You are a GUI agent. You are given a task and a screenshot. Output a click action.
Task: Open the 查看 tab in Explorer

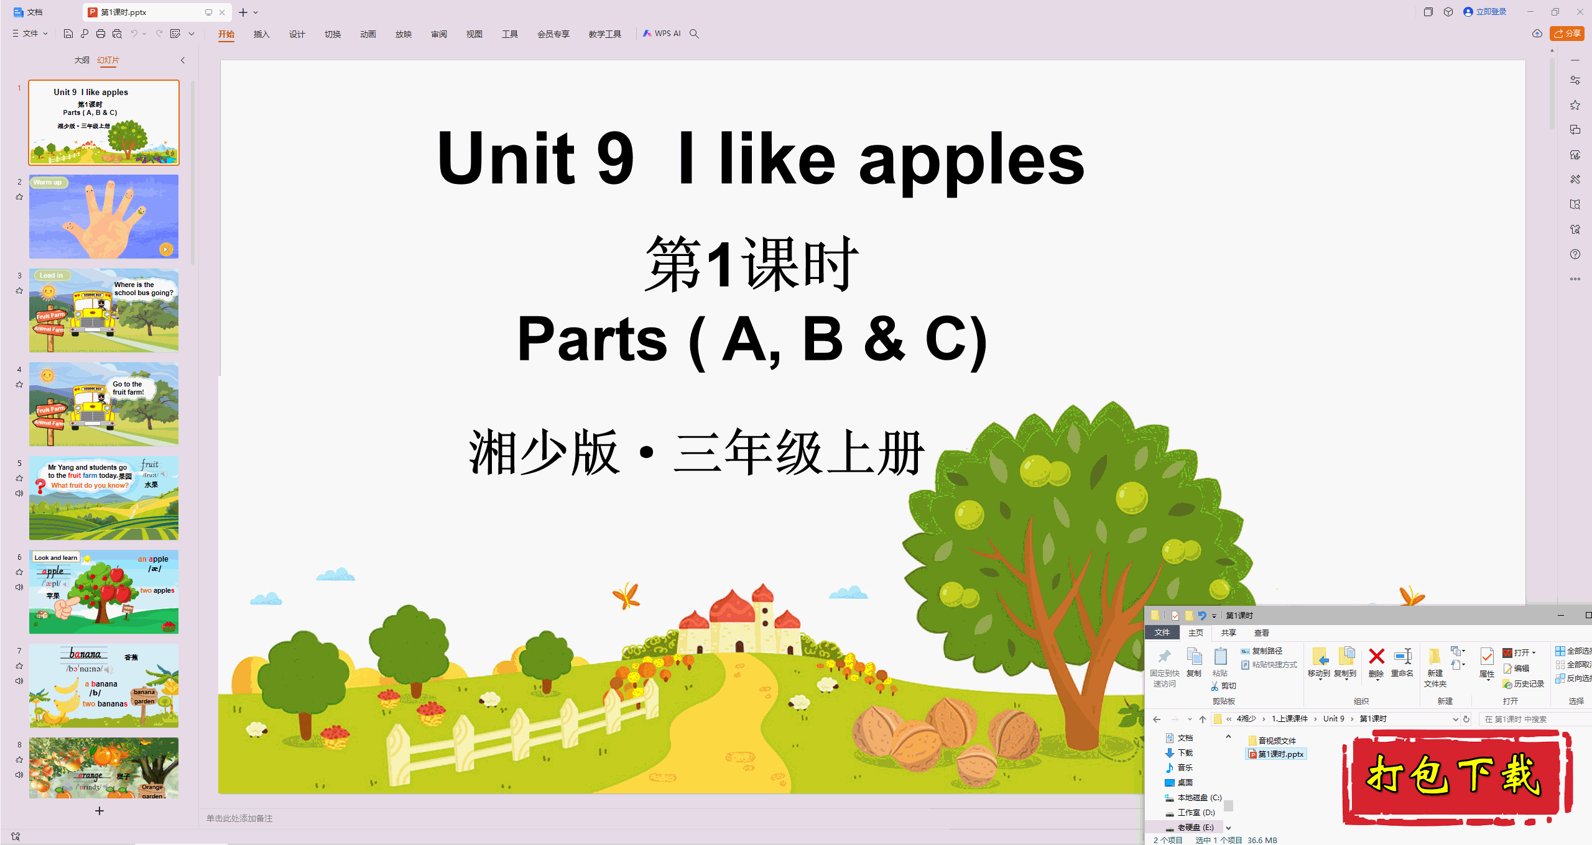pyautogui.click(x=1262, y=633)
